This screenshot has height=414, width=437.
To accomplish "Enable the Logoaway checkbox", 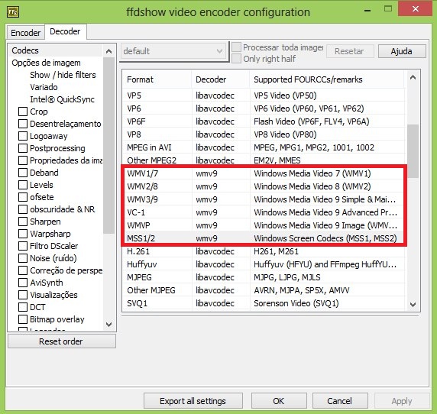I will pyautogui.click(x=23, y=136).
